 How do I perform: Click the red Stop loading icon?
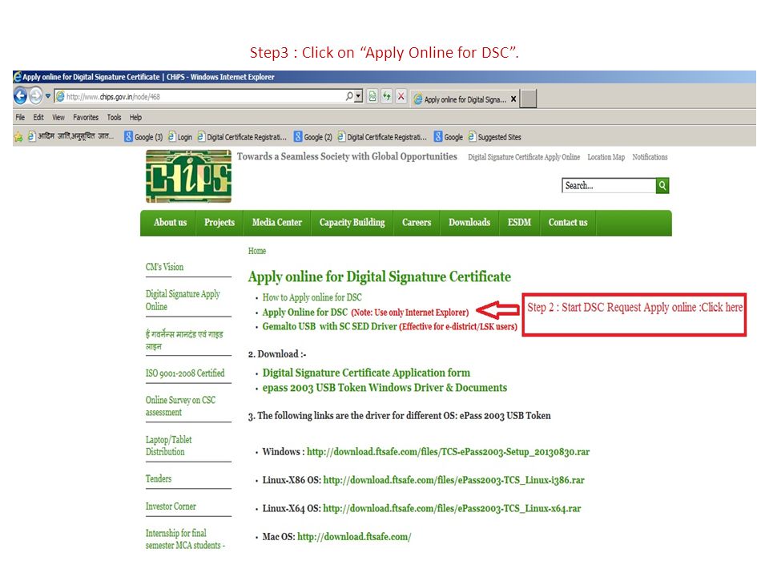(x=401, y=96)
